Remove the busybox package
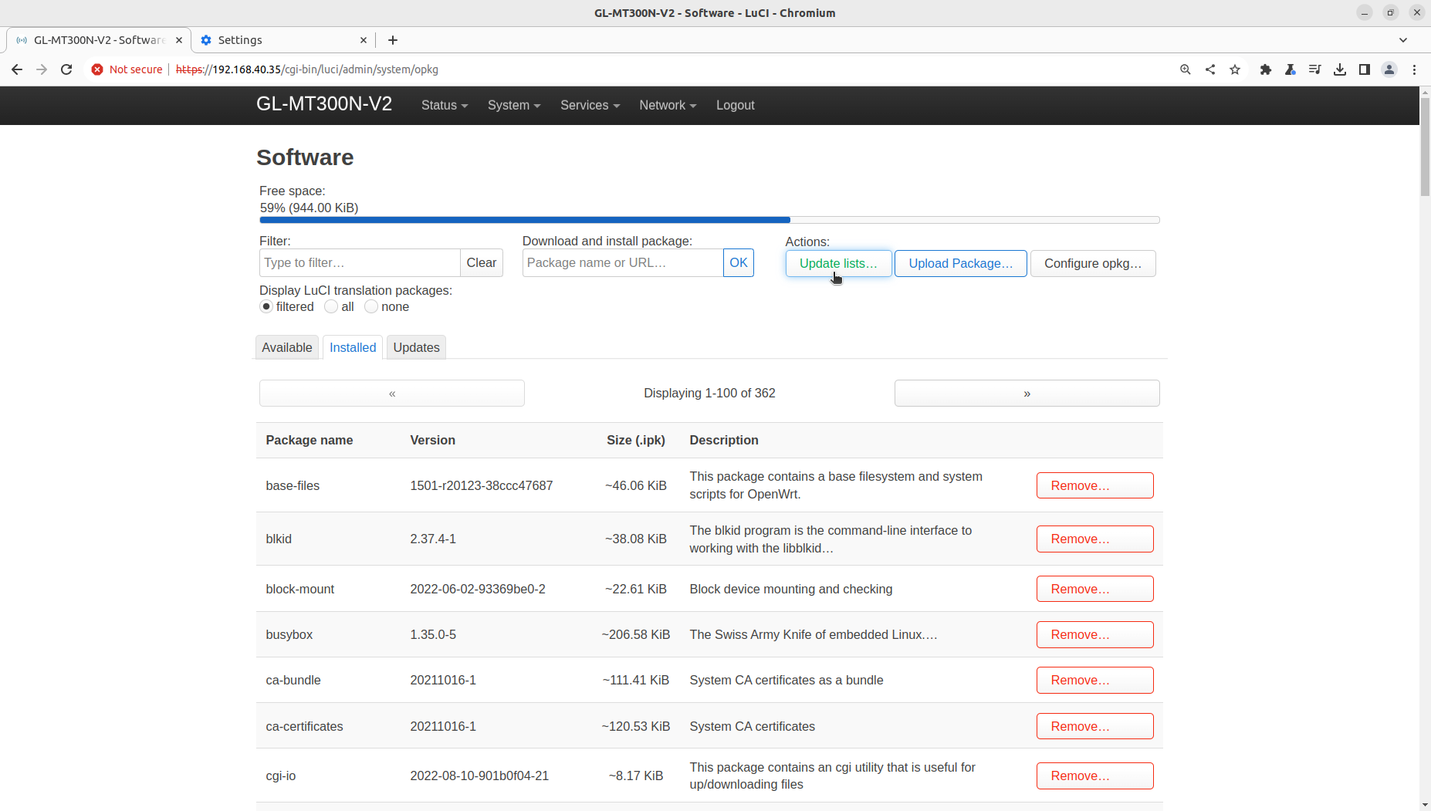 point(1094,634)
